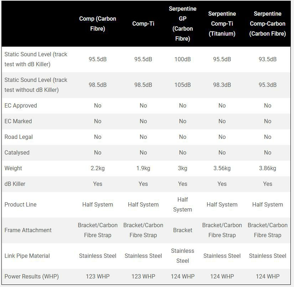
Task: Select the Comp-Ti column header
Action: (x=143, y=24)
